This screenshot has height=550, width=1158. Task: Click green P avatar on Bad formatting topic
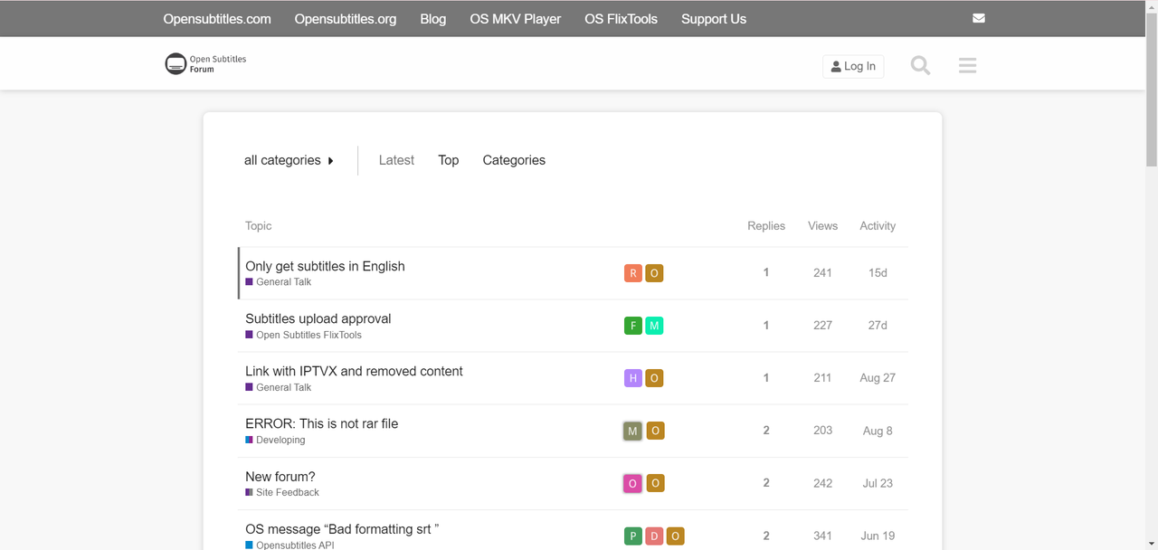tap(632, 536)
